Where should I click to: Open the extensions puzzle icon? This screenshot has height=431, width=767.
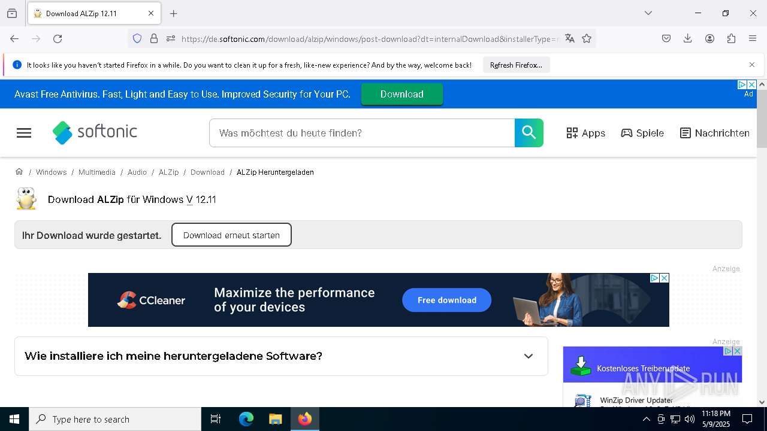[x=731, y=38]
